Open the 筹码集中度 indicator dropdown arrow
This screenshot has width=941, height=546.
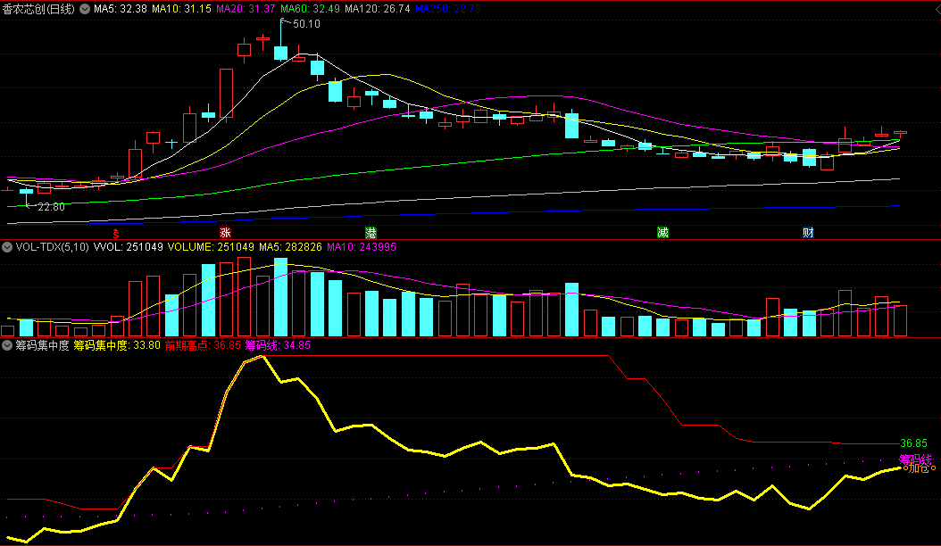click(7, 345)
